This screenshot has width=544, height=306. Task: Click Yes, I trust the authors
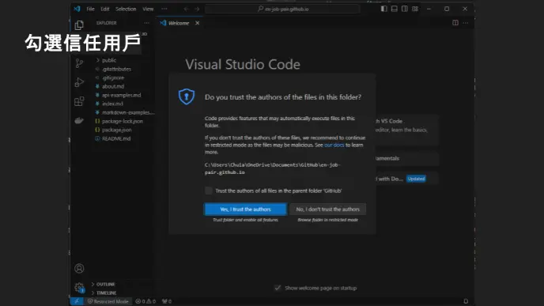click(x=245, y=210)
